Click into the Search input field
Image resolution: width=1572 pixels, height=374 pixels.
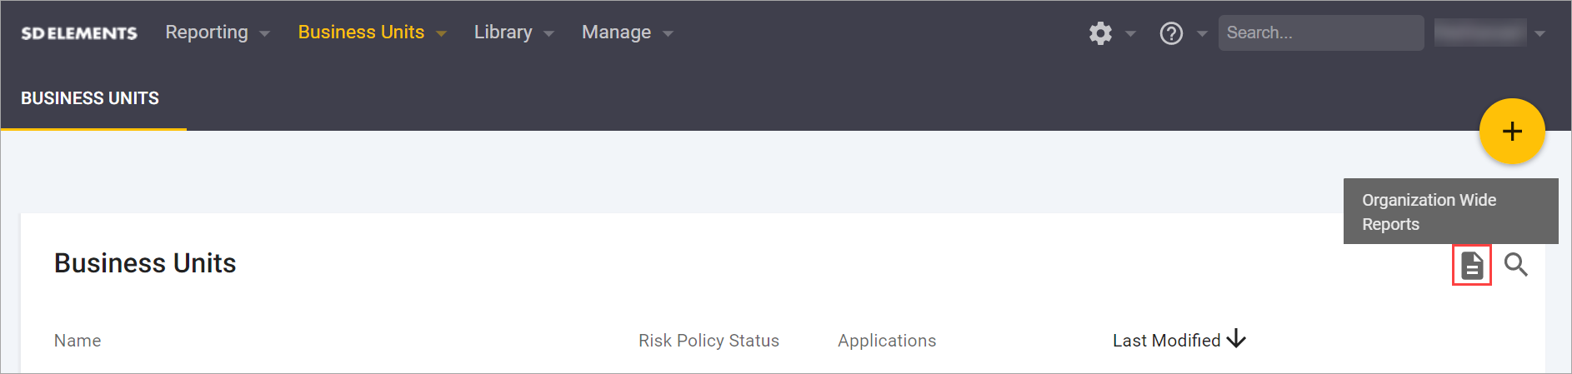click(1320, 33)
